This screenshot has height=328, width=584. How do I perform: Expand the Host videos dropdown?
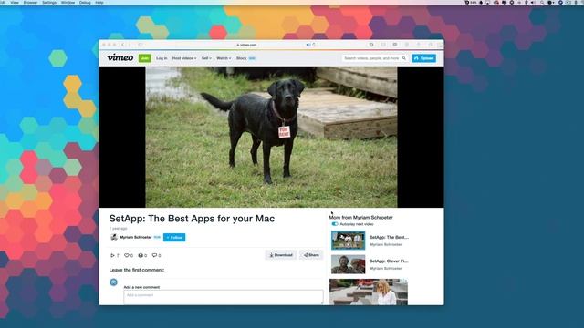[x=184, y=58]
